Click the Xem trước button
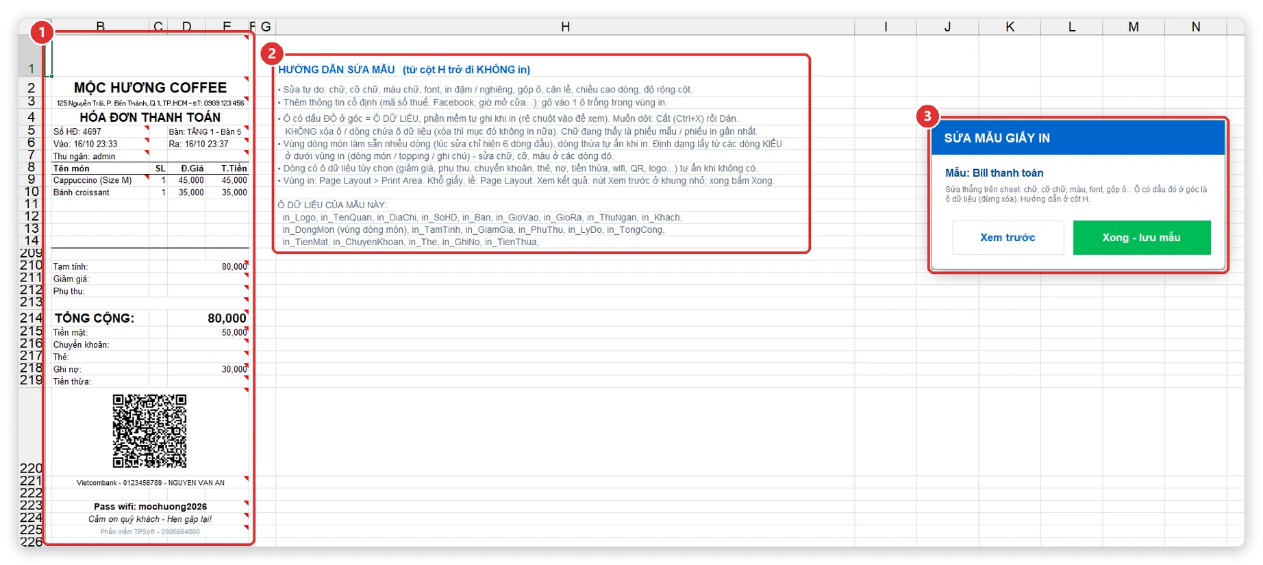1263x565 pixels. (1008, 238)
